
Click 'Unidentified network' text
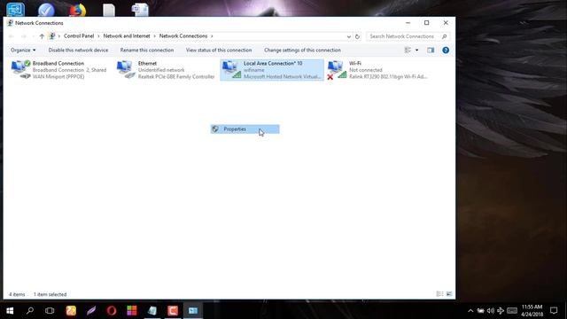pos(161,70)
